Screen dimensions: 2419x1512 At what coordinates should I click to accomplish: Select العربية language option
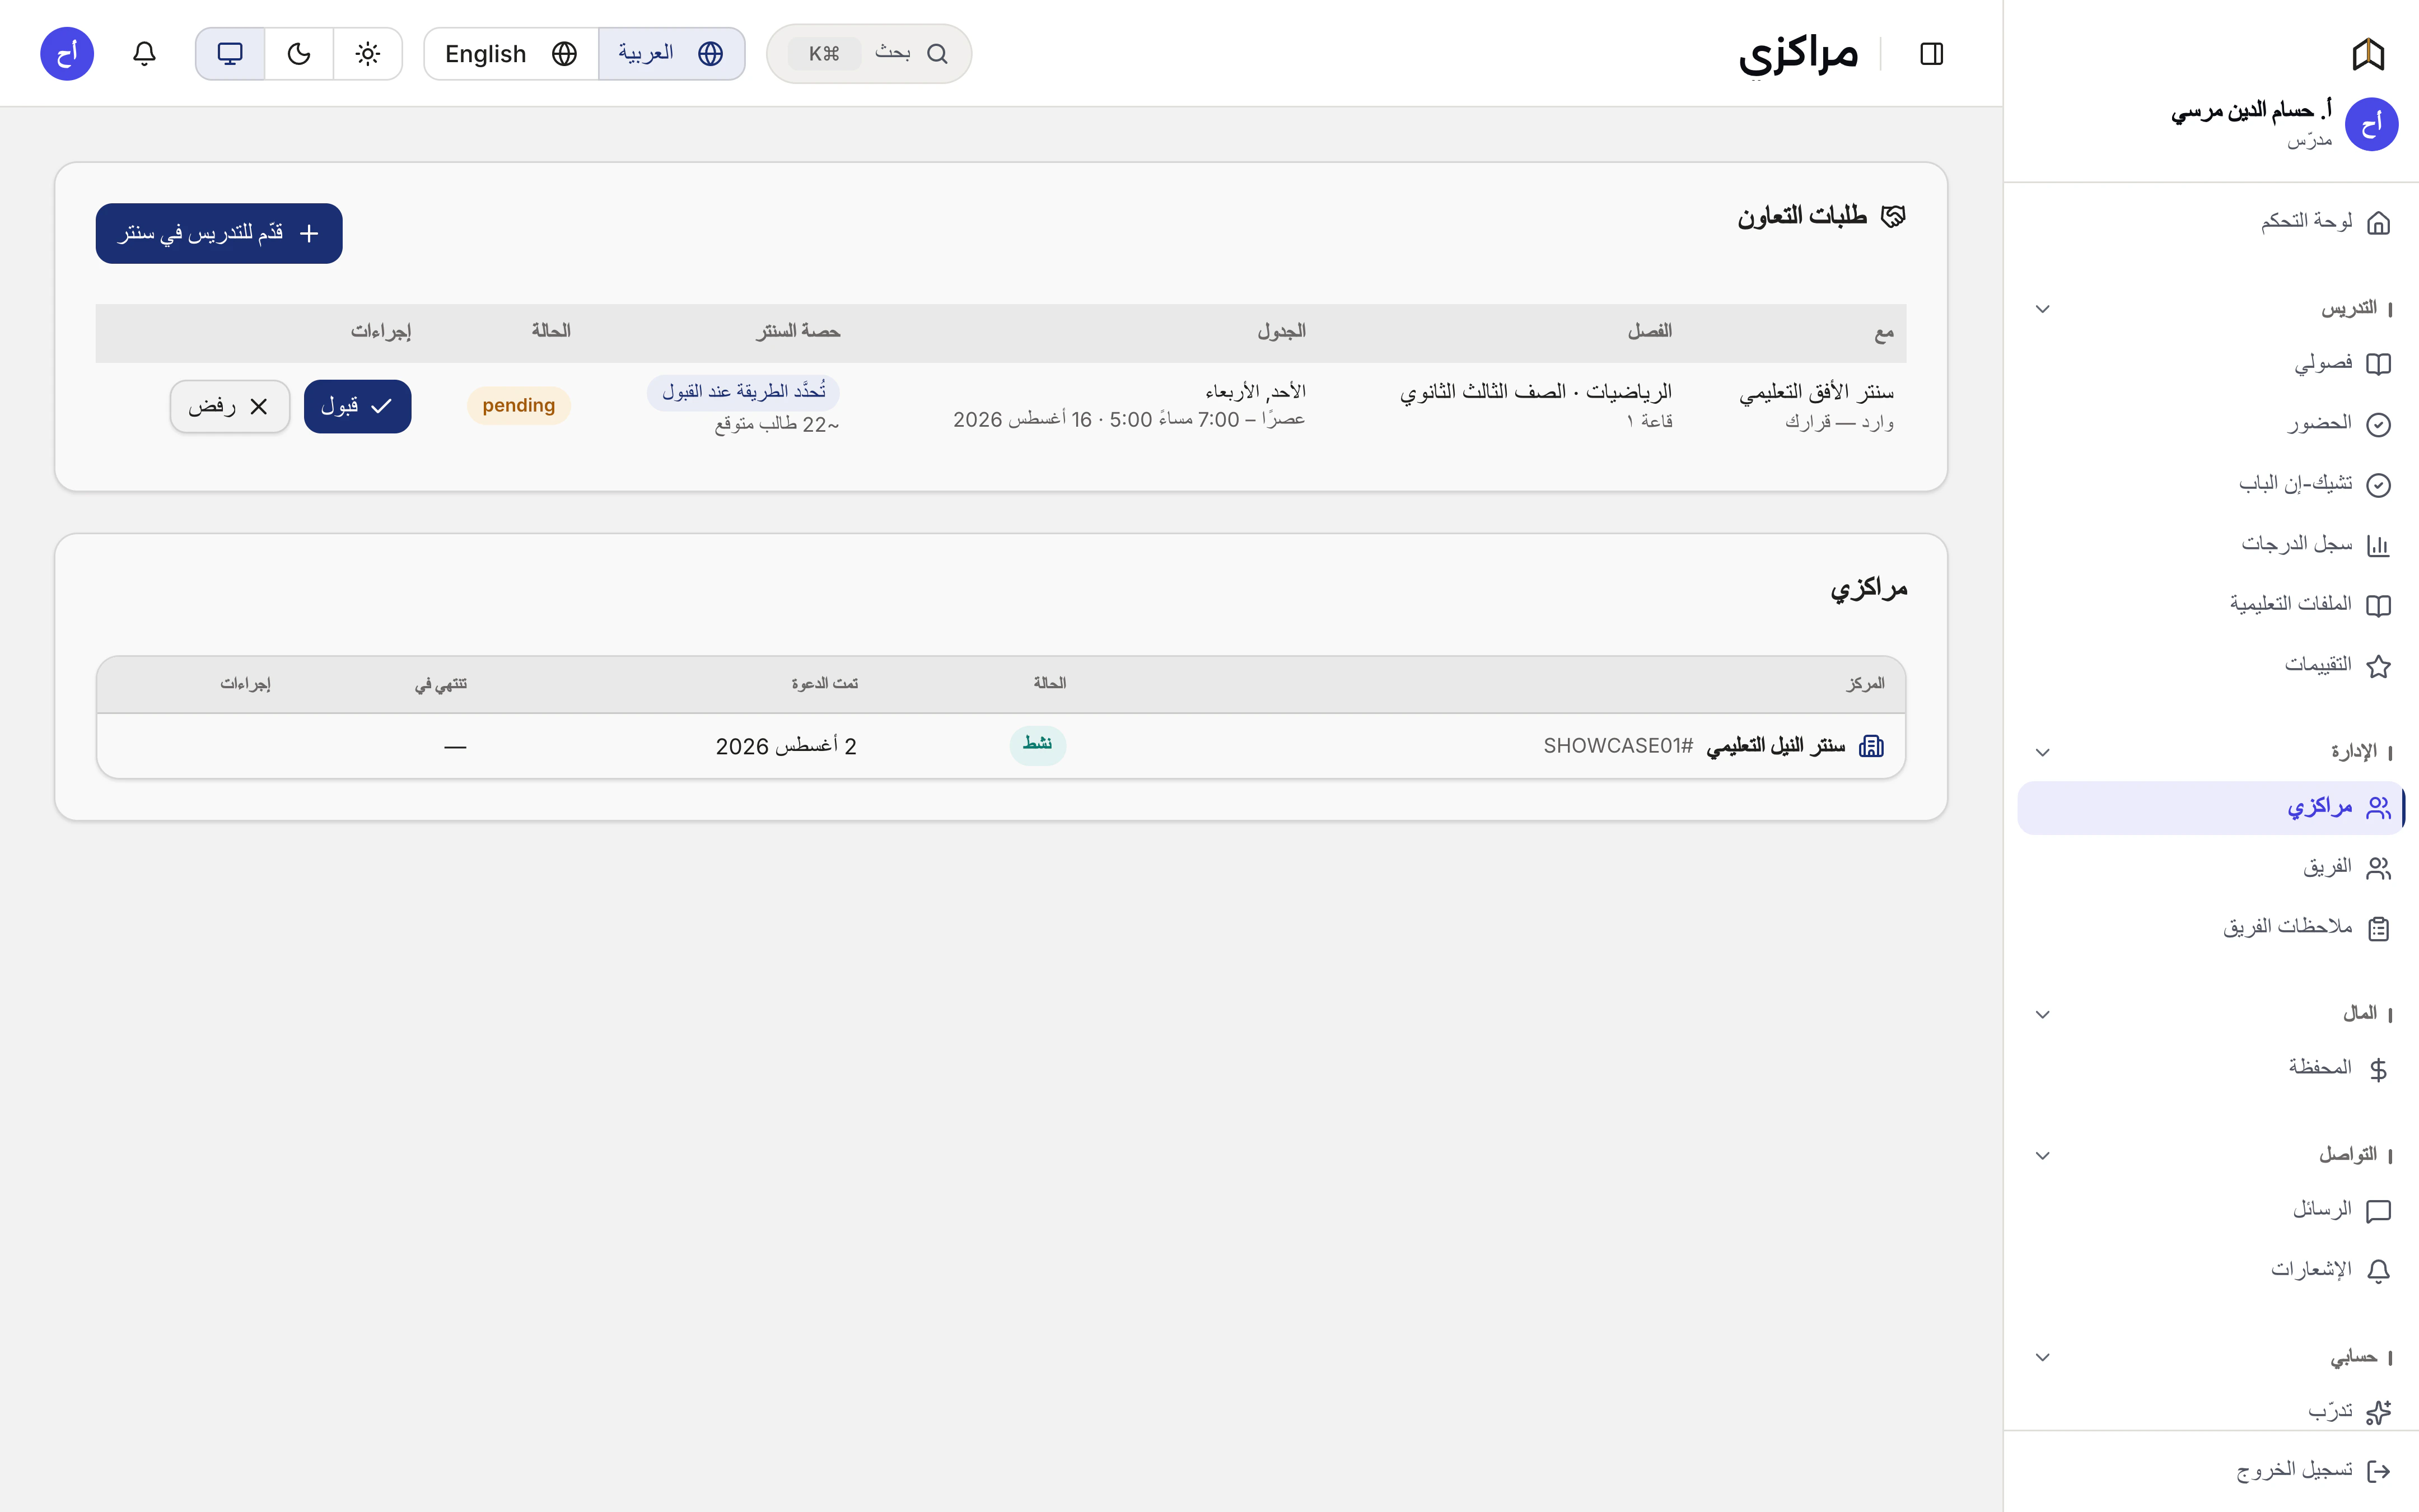pyautogui.click(x=672, y=54)
